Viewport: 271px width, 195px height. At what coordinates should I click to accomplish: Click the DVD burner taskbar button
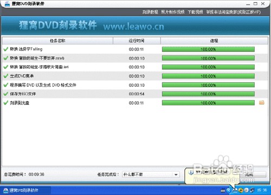(x=25, y=190)
